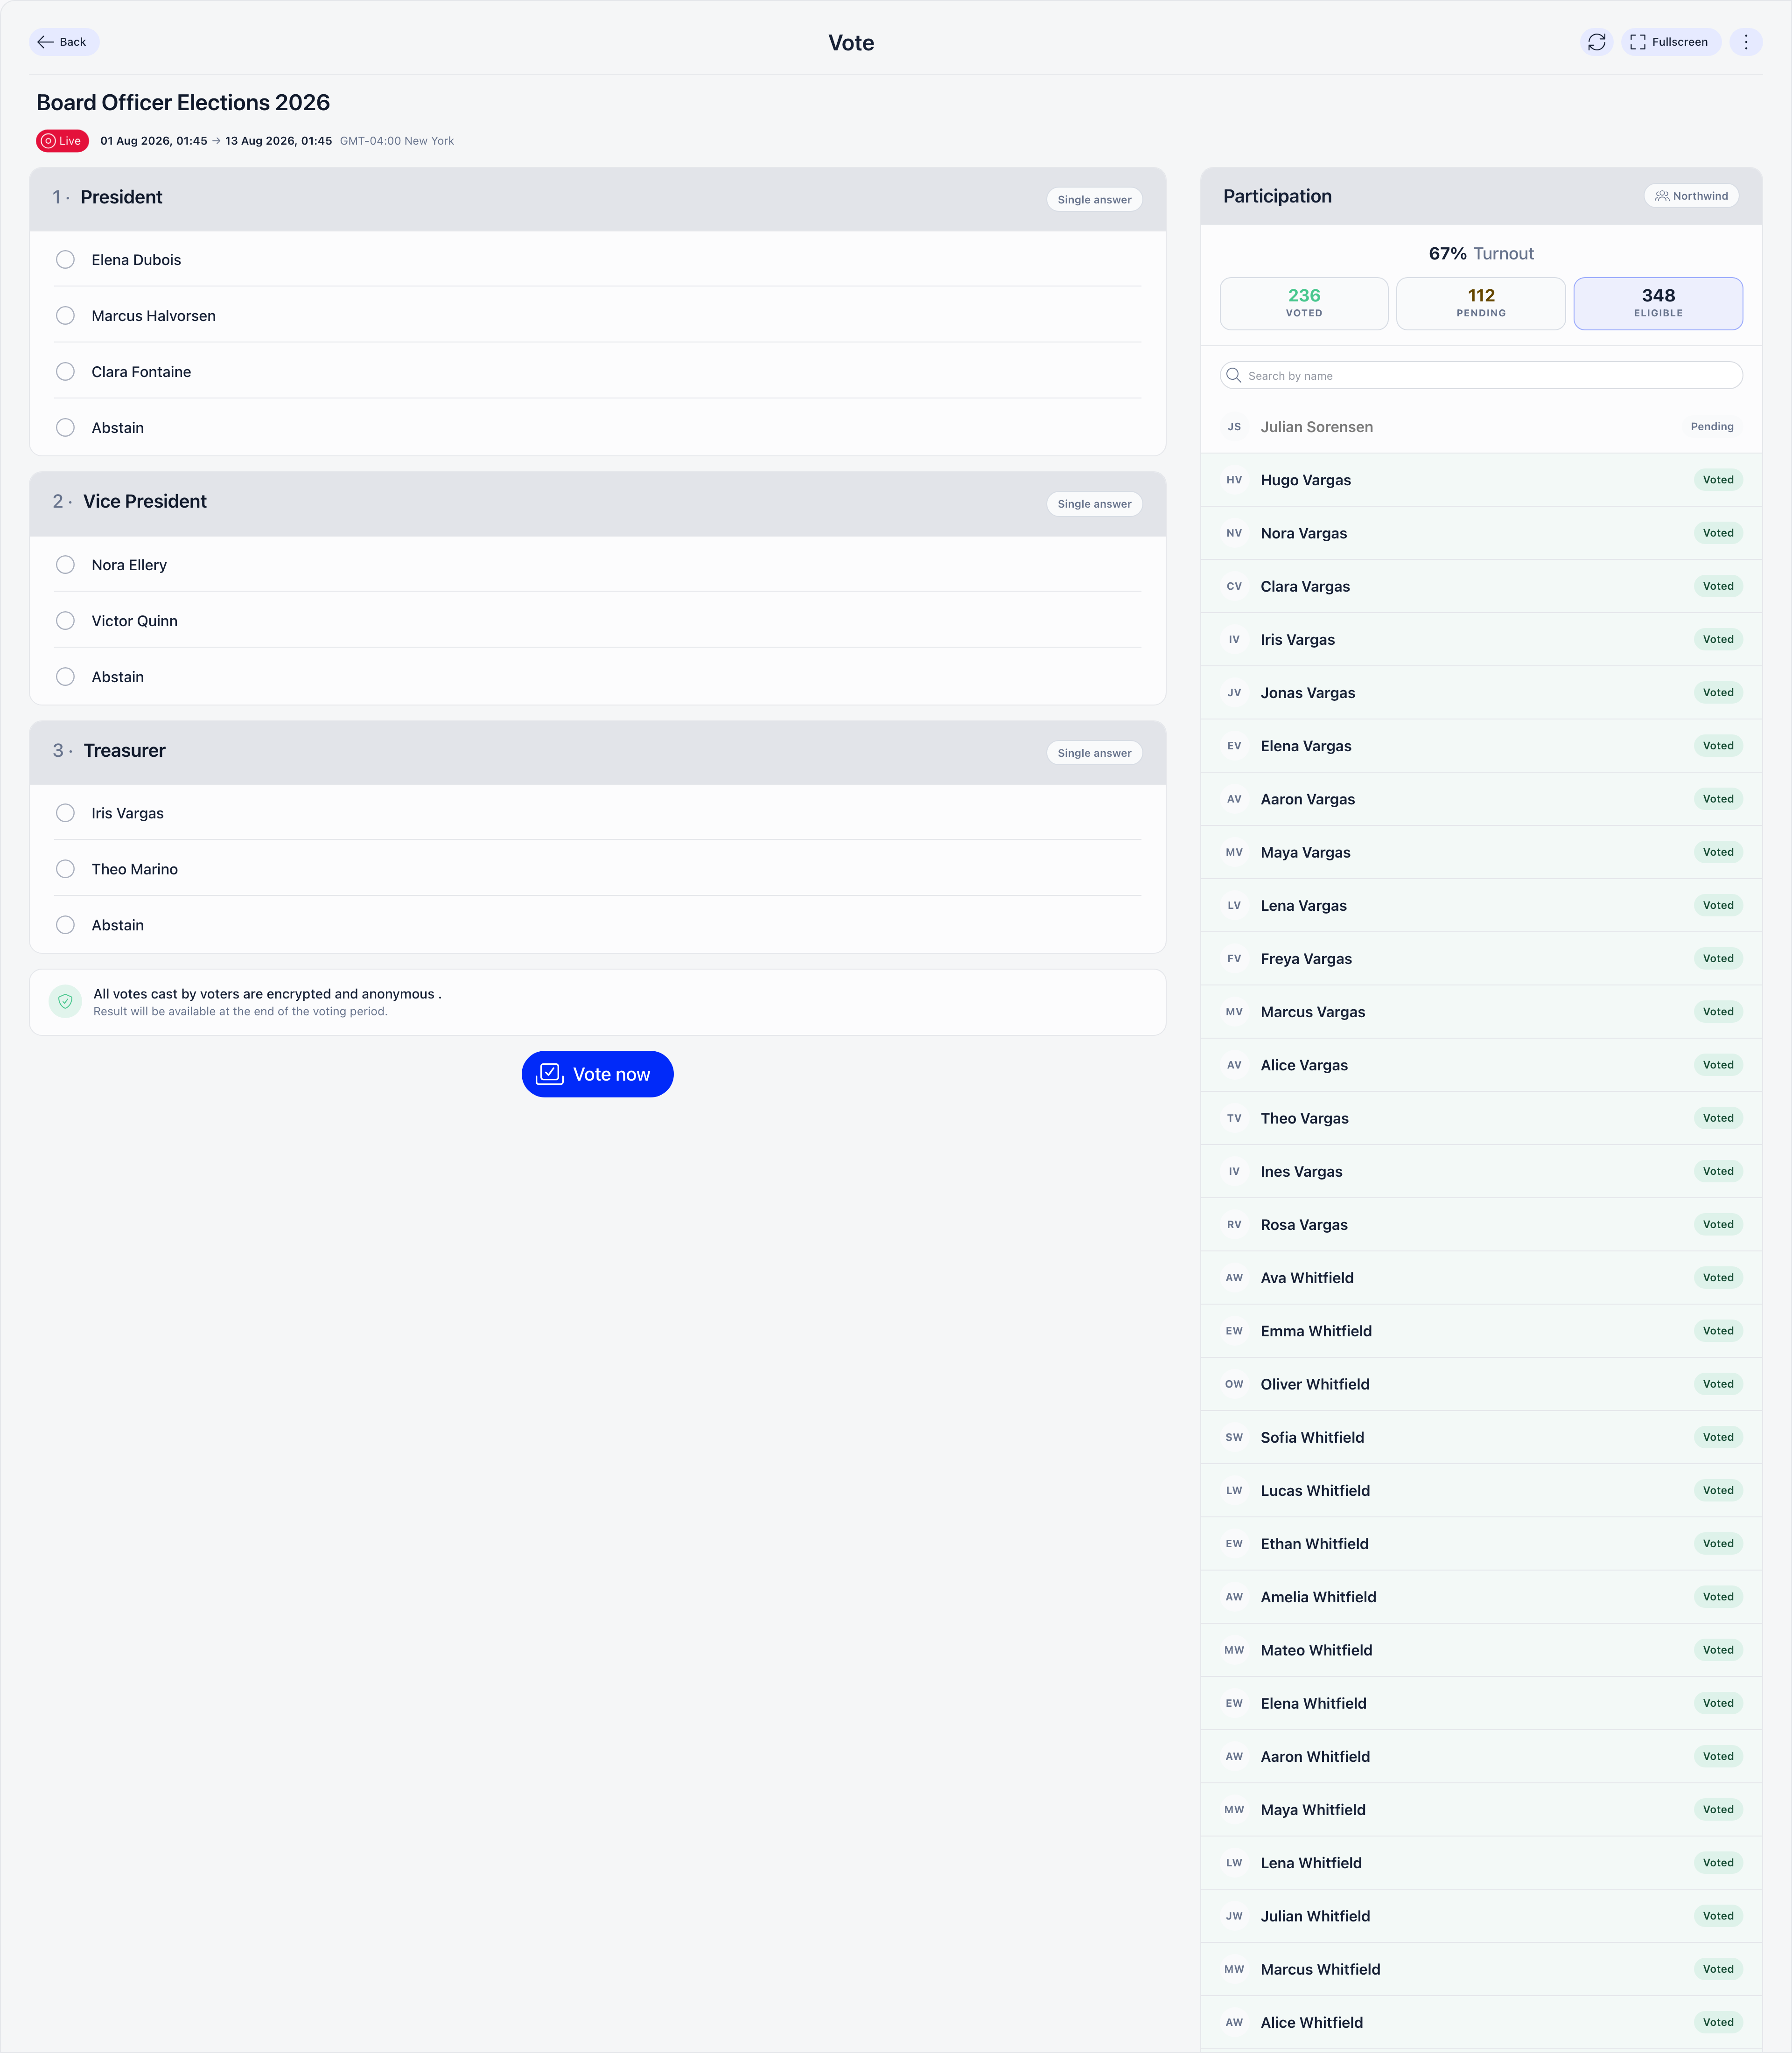1792x2053 pixels.
Task: Click the OW avatar for Oliver Whitfield
Action: click(1234, 1384)
